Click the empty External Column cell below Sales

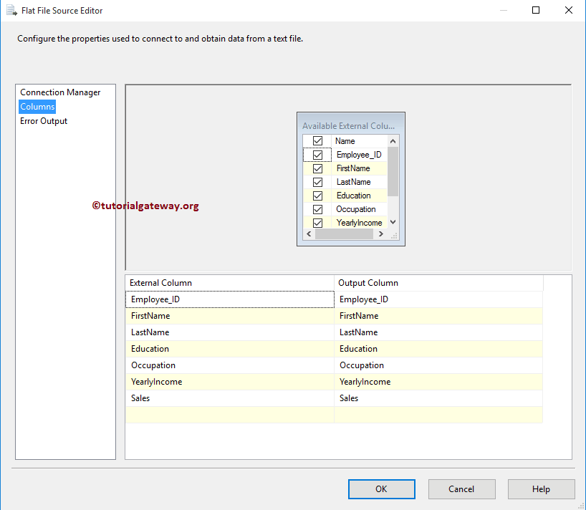click(x=229, y=415)
